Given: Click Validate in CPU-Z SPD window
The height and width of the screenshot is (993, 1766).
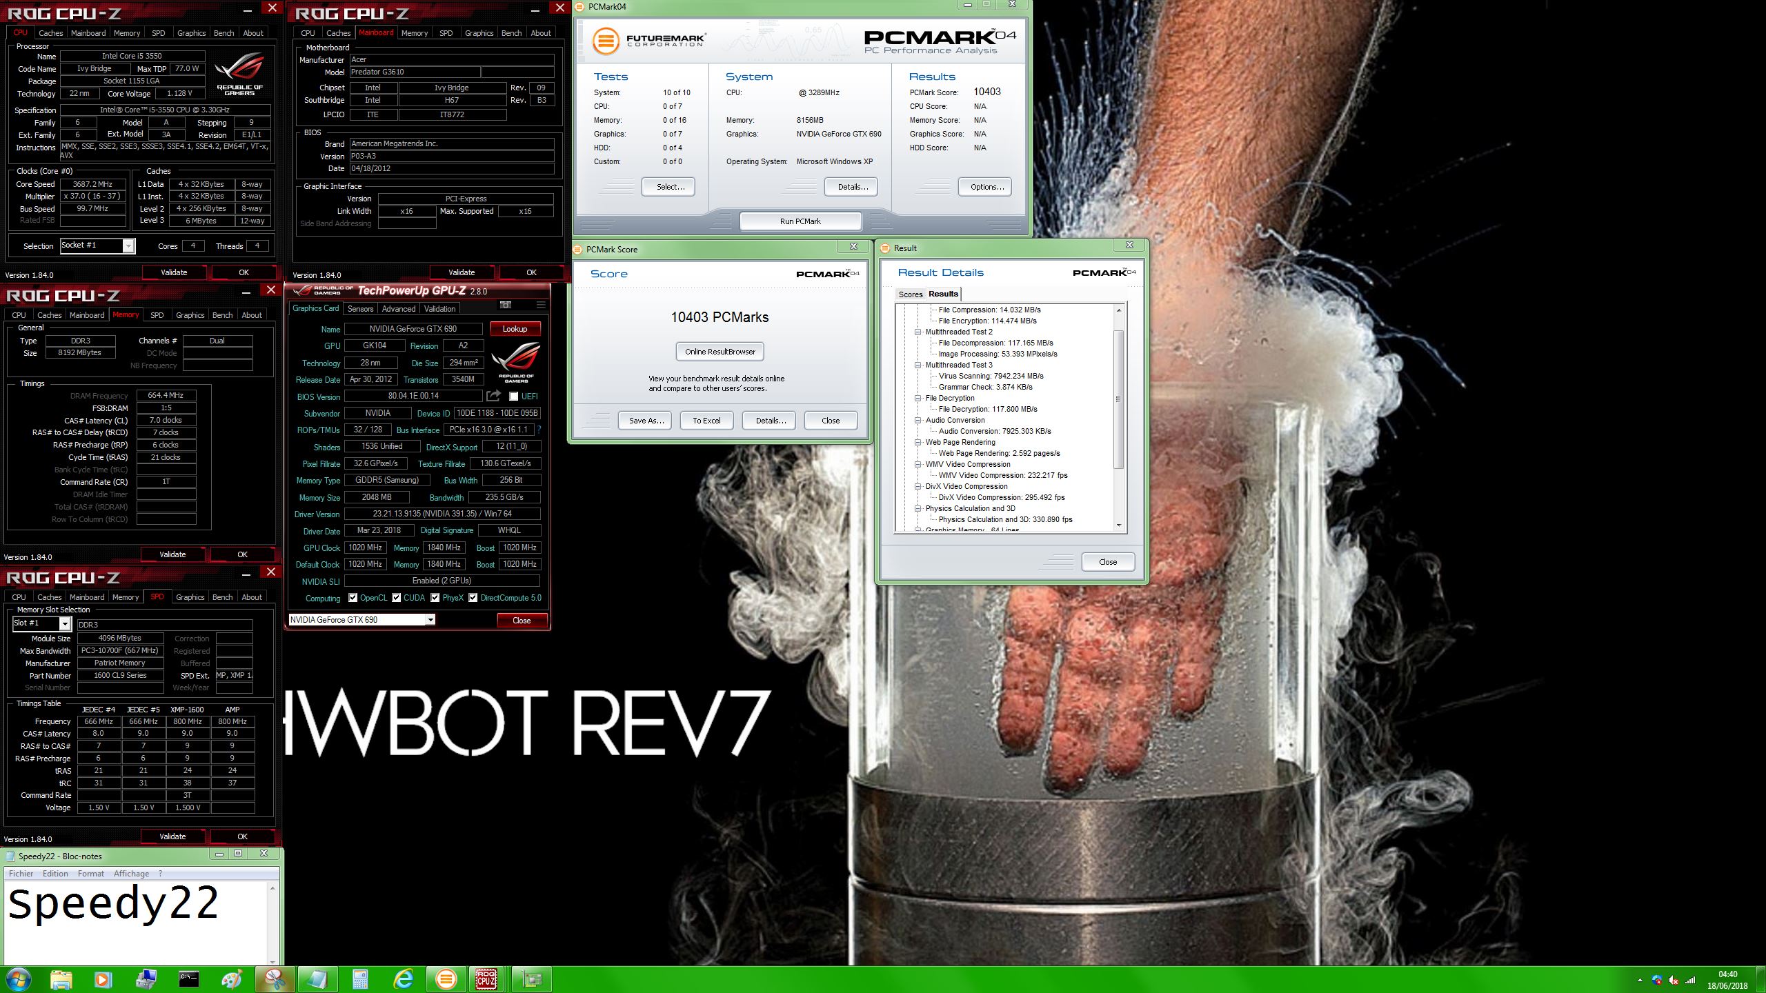Looking at the screenshot, I should pos(172,836).
